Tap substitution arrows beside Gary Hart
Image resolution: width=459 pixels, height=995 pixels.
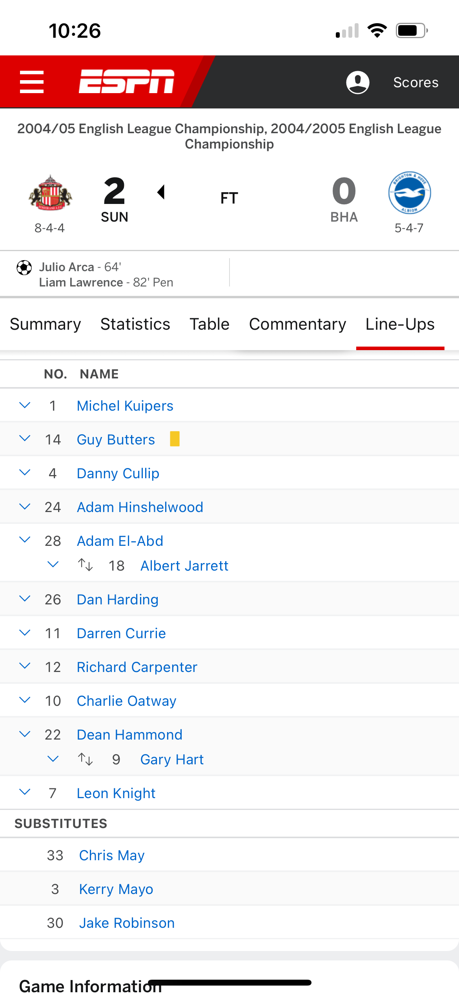85,759
